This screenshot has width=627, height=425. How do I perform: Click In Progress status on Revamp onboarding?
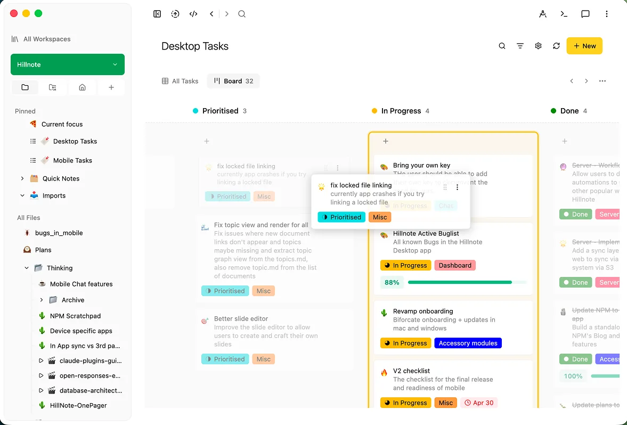[x=405, y=343]
